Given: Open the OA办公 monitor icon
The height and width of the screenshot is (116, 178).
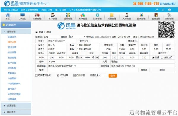Looking at the screenshot, I should tap(22, 15).
